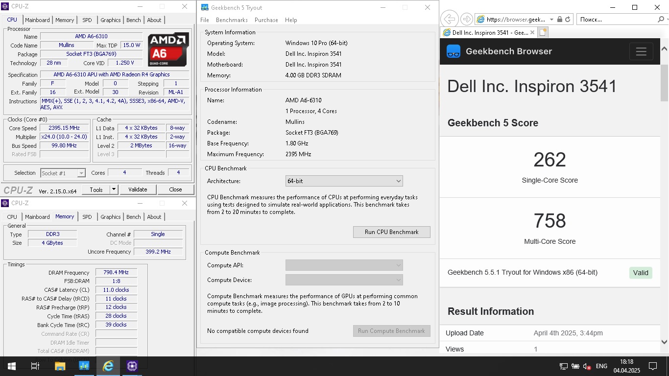669x376 pixels.
Task: Click the scroll up arrow in browser
Action: click(x=665, y=48)
